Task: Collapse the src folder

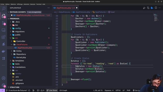Action: [10, 38]
